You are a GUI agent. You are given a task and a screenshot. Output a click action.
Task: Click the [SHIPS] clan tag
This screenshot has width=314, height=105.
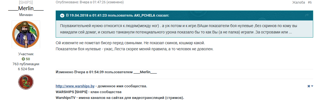(x=26, y=2)
